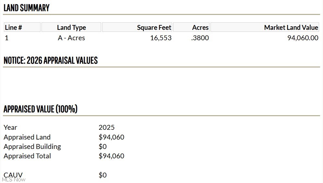Click the MLS Now watermark

(x=14, y=179)
